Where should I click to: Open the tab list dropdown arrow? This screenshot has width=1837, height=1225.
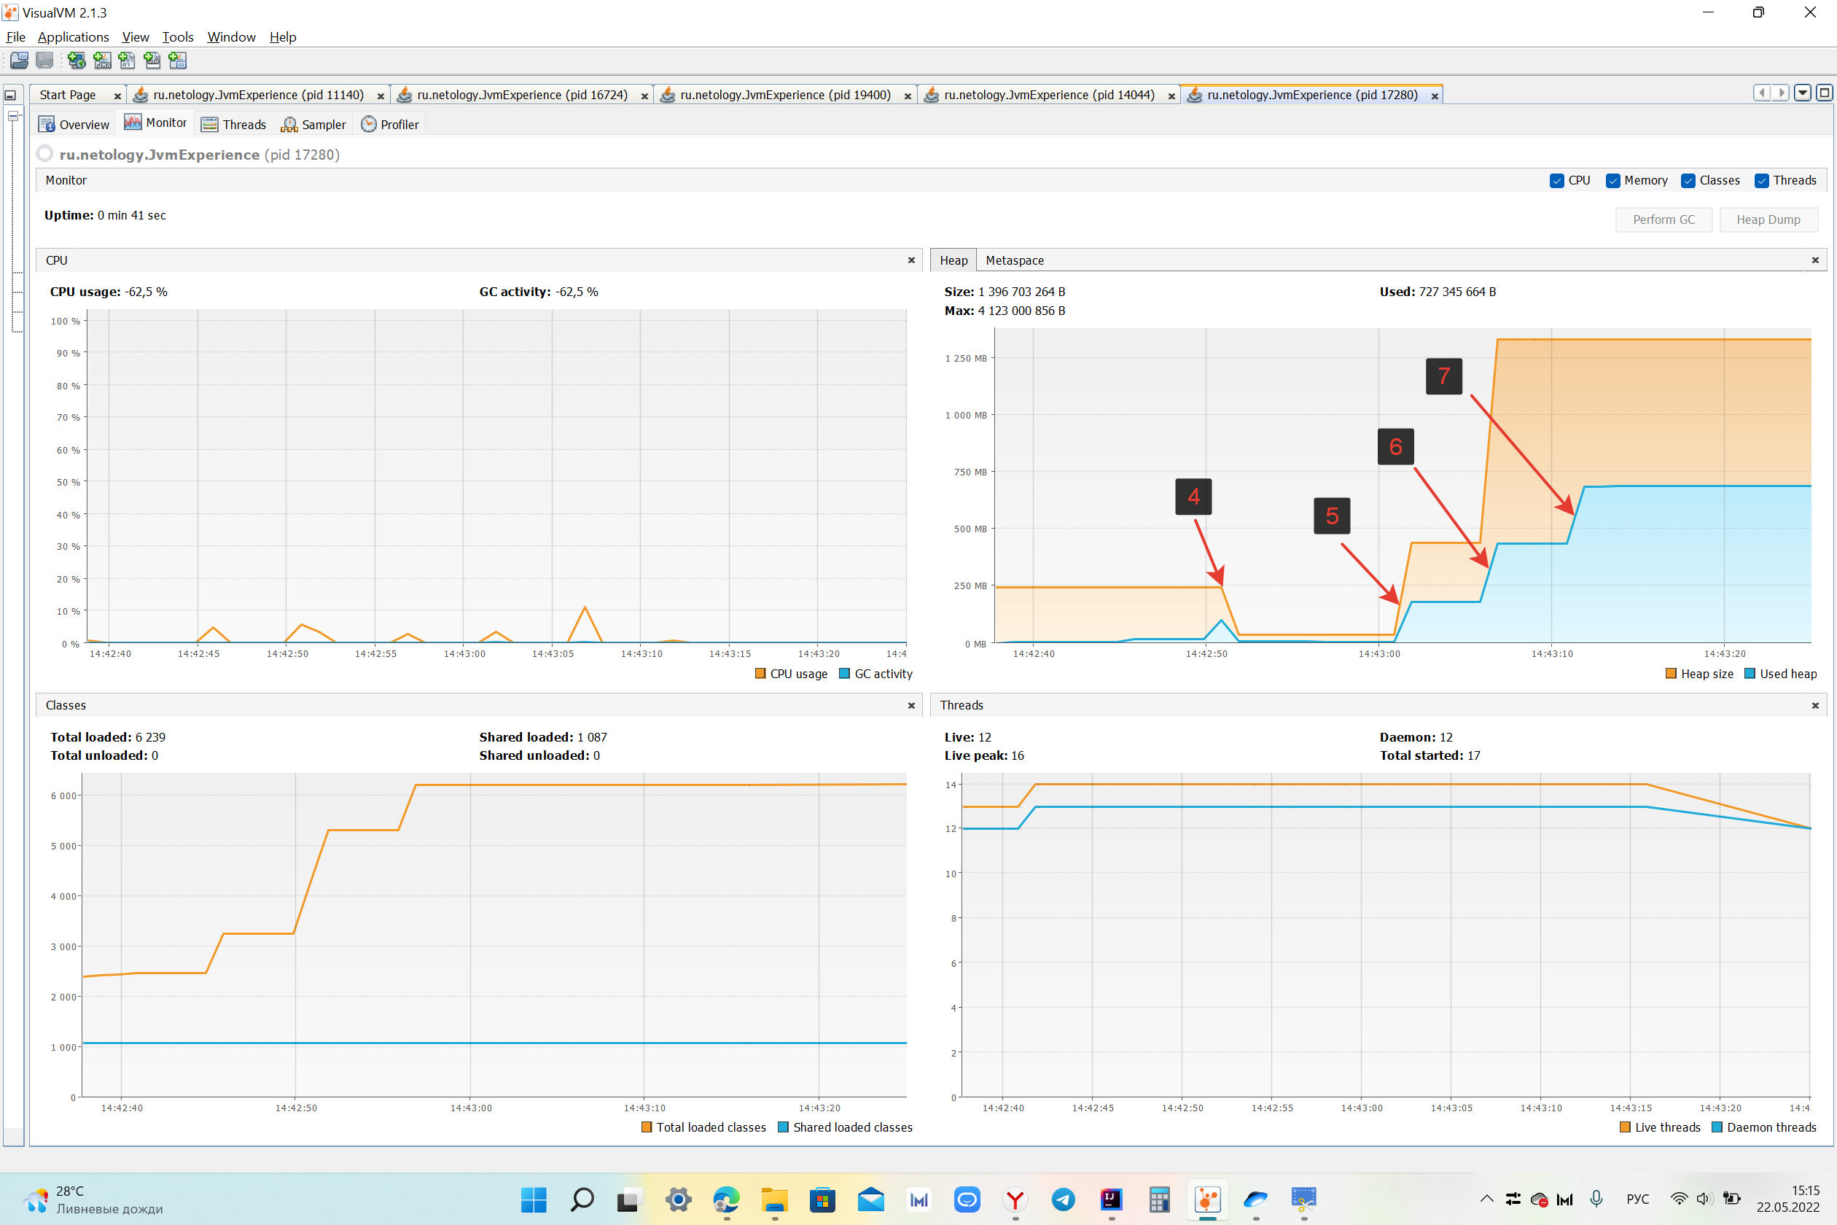1802,93
